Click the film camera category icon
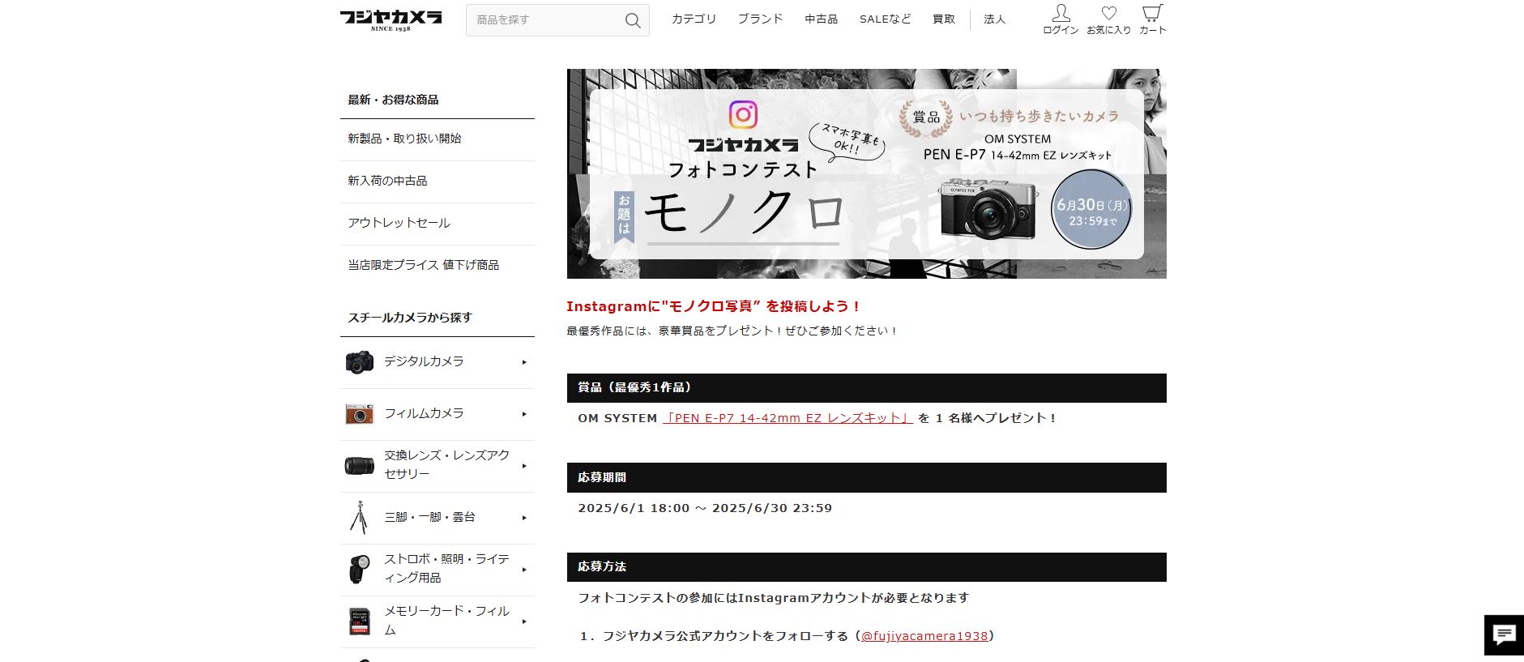Image resolution: width=1524 pixels, height=662 pixels. (x=359, y=414)
